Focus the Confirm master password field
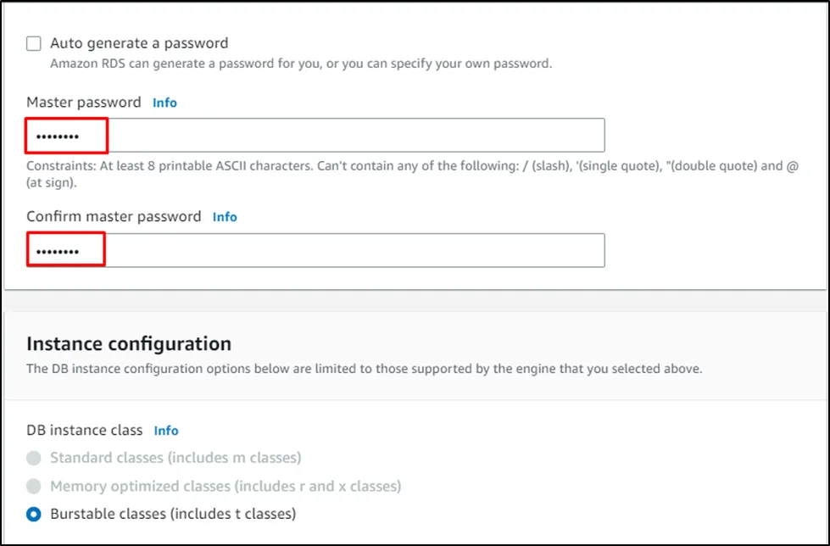Viewport: 830px width, 546px height. pyautogui.click(x=339, y=251)
